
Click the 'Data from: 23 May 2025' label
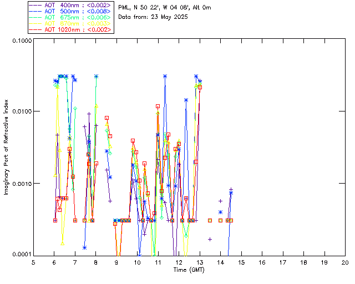(153, 17)
